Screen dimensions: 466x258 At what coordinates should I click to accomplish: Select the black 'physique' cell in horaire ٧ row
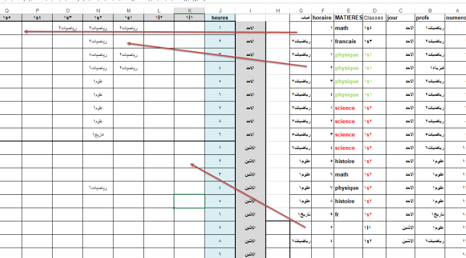[x=348, y=188]
